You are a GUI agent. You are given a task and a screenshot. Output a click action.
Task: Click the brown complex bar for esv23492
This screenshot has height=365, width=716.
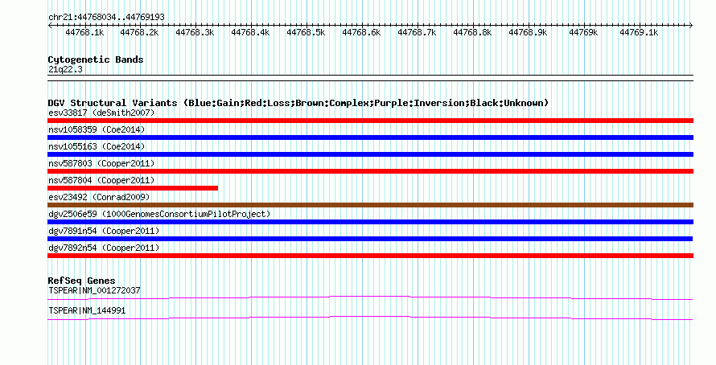tap(370, 205)
